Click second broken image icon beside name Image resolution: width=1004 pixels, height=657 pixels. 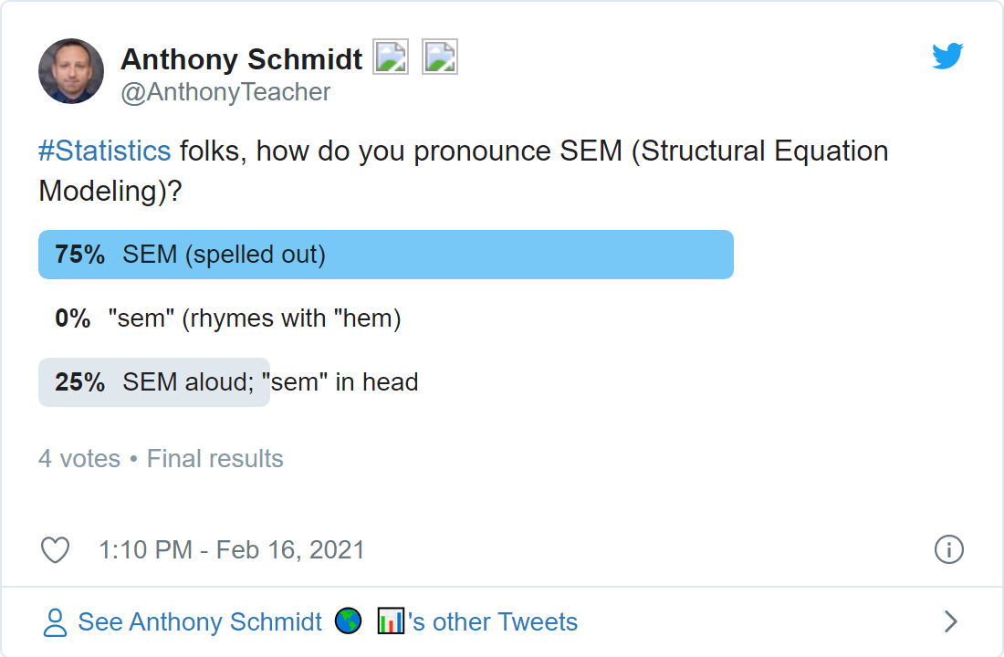439,57
